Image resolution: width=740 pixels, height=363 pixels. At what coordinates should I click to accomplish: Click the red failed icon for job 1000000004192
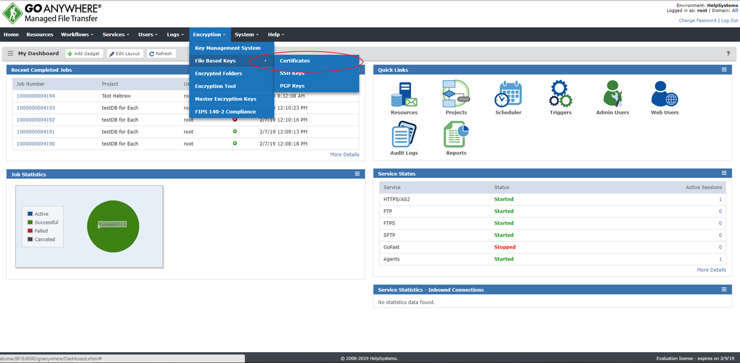tap(235, 120)
